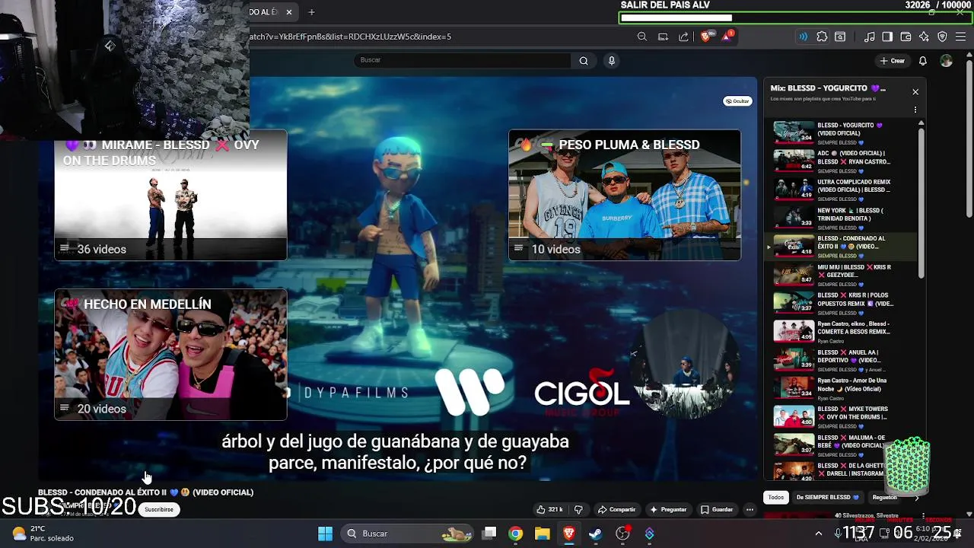Select the De SIEMPRE BLESSD filter chip
This screenshot has height=548, width=974.
pyautogui.click(x=827, y=497)
